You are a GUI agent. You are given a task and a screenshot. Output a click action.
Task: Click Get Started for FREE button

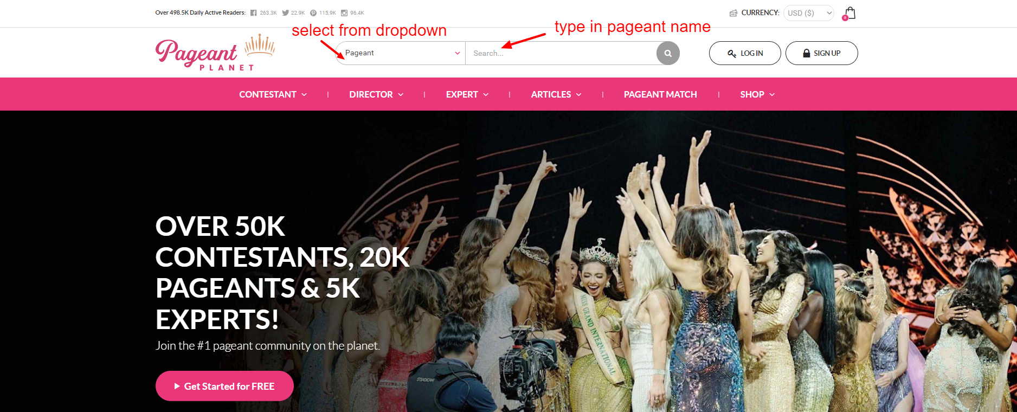click(224, 386)
